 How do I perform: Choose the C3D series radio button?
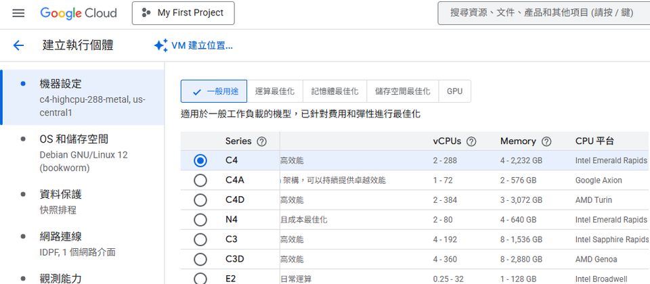[x=200, y=259]
